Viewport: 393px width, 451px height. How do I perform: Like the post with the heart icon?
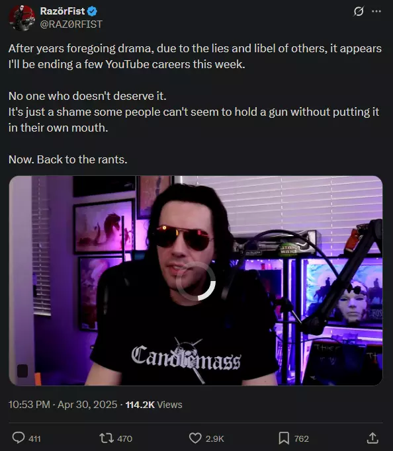(195, 438)
